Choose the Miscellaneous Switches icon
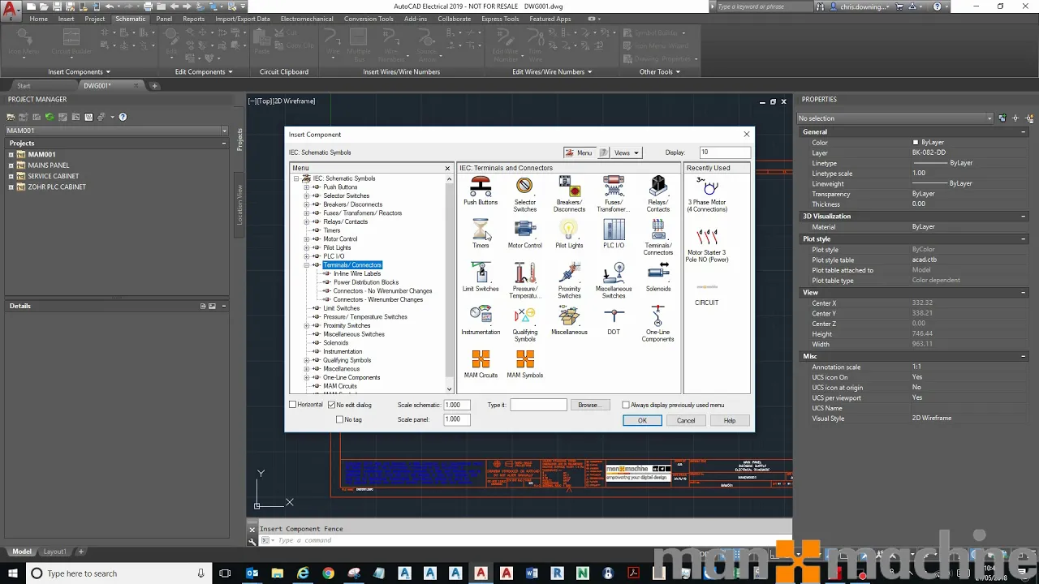Screen dimensions: 1039x584 (614, 273)
